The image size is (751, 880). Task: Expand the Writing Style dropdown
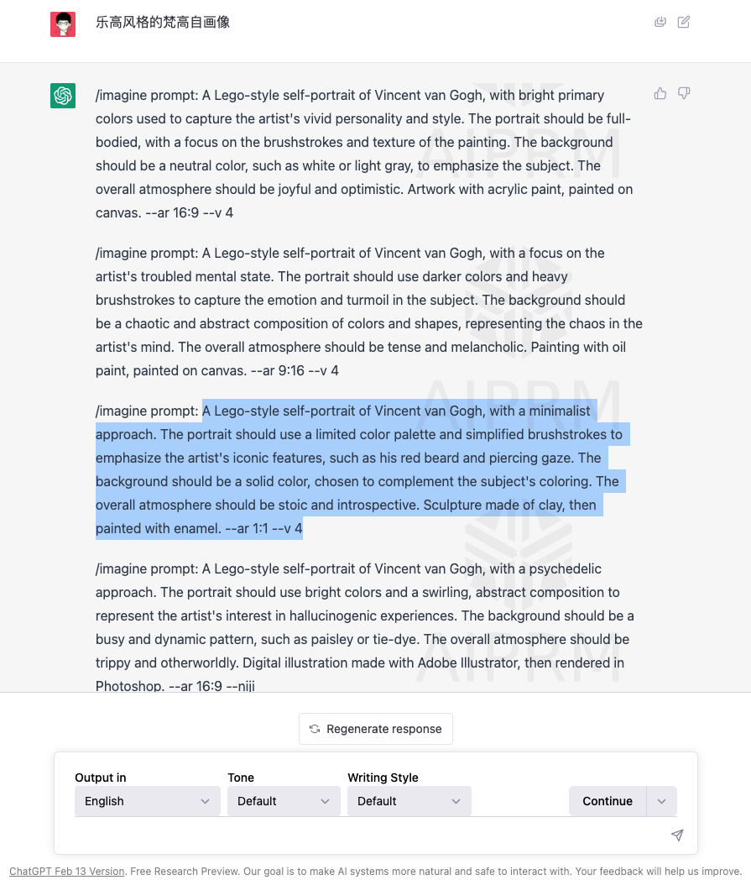[x=409, y=801]
